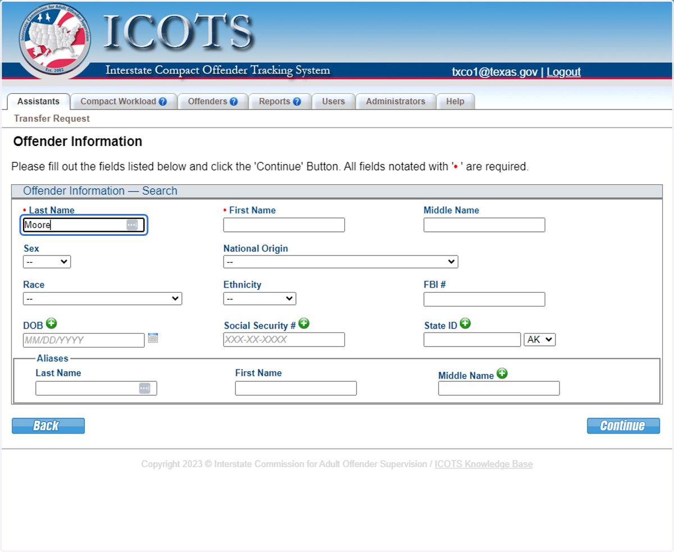Screen dimensions: 674x552
Task: Open the ICOTS Knowledge Base link
Action: point(484,464)
